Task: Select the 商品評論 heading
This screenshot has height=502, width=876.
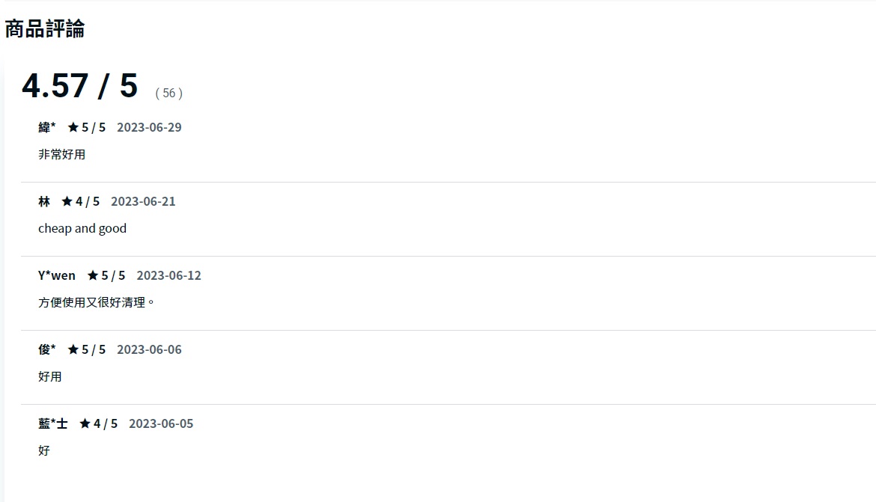Action: 45,29
